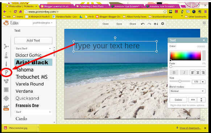Open the Frames icon in sidebar
This screenshot has height=133, width=211.
coord(6,90)
